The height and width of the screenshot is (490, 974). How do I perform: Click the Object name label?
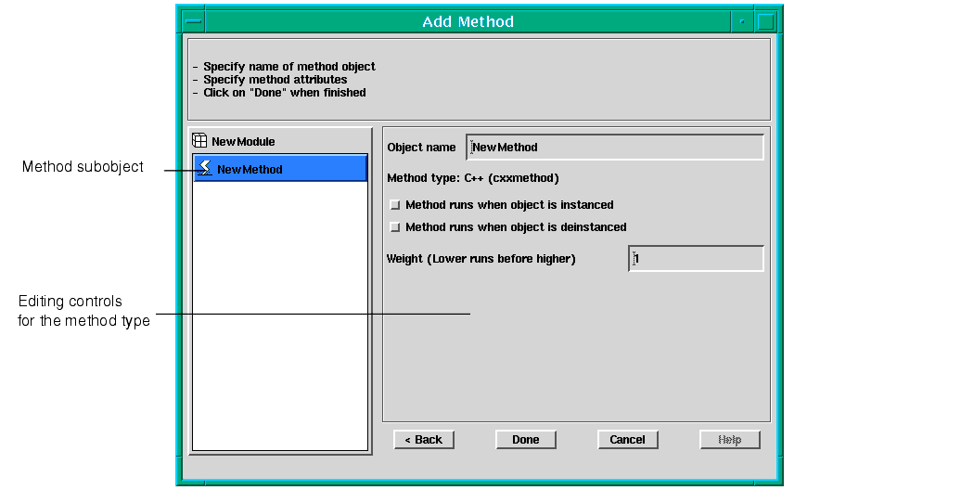click(x=421, y=148)
